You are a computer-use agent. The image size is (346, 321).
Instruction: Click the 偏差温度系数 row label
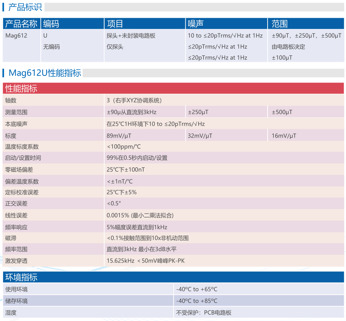[22, 182]
